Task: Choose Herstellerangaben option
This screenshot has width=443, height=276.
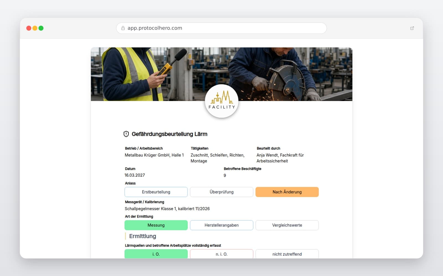Action: tap(221, 225)
